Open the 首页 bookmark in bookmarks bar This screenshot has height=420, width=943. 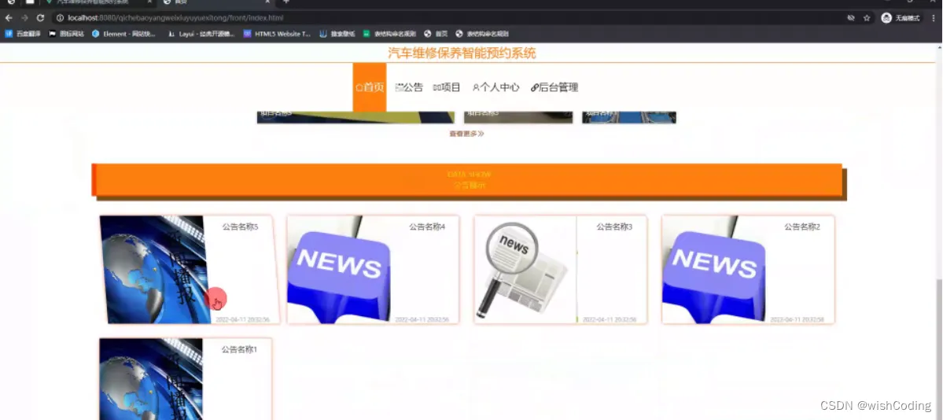pos(436,34)
